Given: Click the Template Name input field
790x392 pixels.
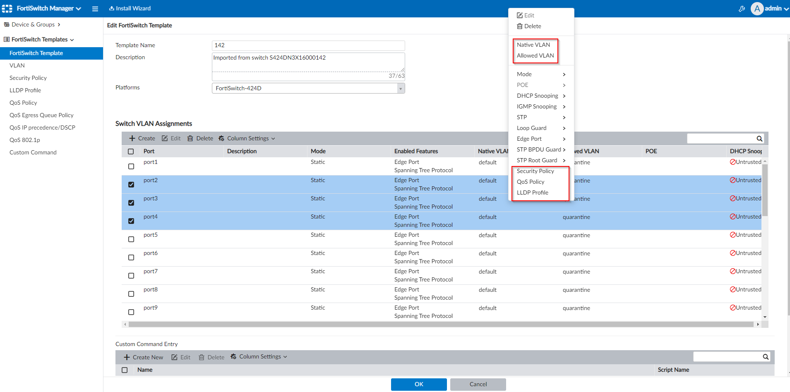Looking at the screenshot, I should tap(308, 45).
